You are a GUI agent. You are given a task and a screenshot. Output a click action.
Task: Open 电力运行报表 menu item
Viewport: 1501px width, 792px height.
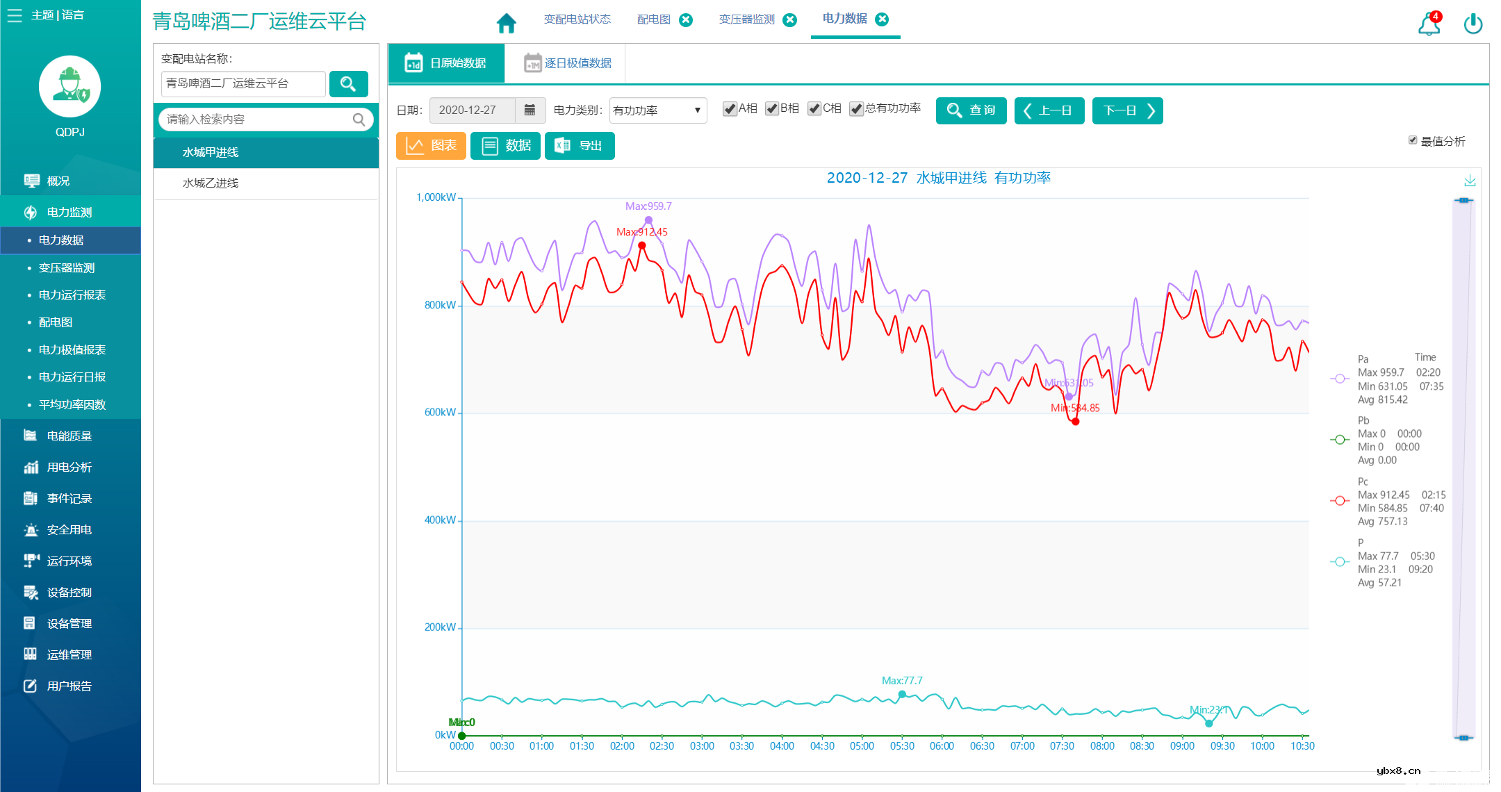pyautogui.click(x=72, y=295)
